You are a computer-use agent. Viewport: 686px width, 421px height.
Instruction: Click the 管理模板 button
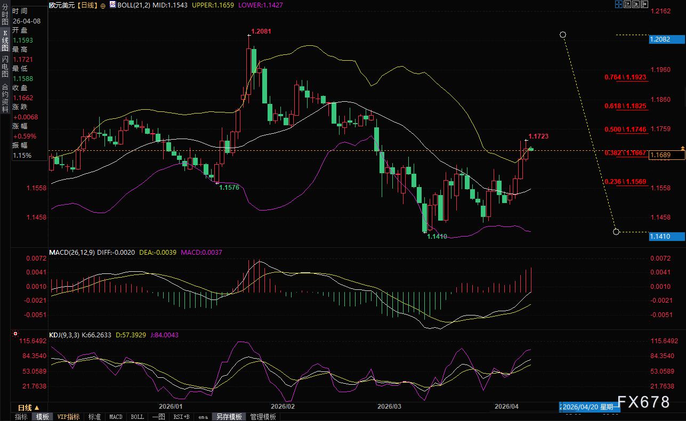point(263,417)
